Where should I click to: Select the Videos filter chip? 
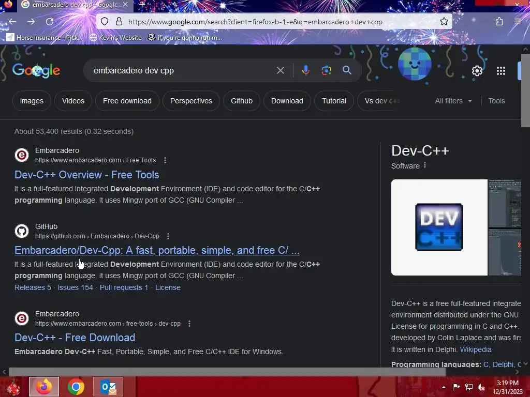coord(73,101)
